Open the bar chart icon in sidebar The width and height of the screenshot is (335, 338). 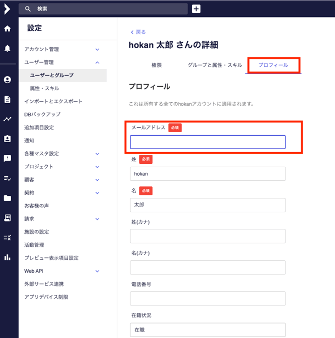click(7, 257)
